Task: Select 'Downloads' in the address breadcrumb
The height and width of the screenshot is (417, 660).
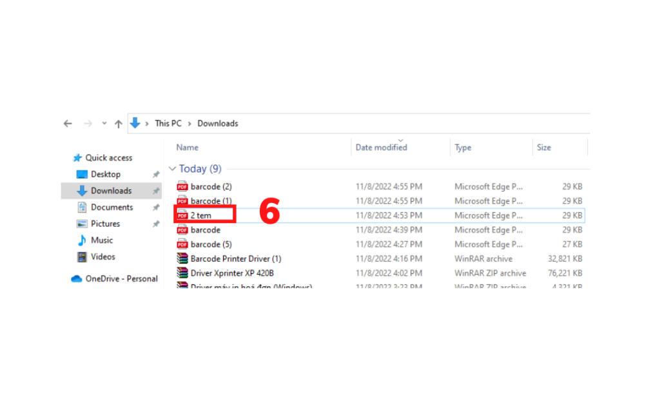Action: coord(218,123)
